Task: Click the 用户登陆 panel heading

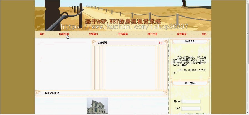Action: click(190, 83)
